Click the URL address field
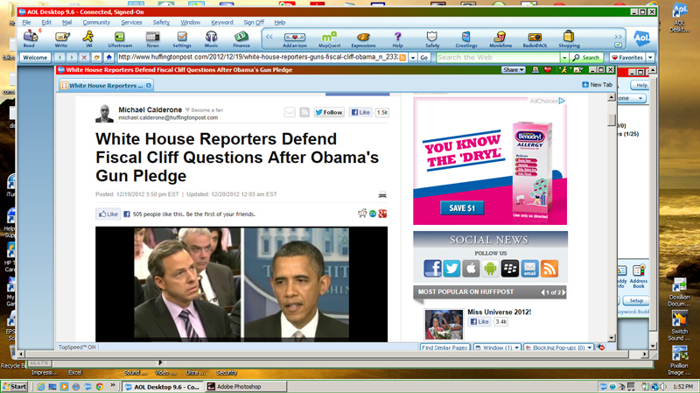Image resolution: width=700 pixels, height=393 pixels. [x=257, y=58]
